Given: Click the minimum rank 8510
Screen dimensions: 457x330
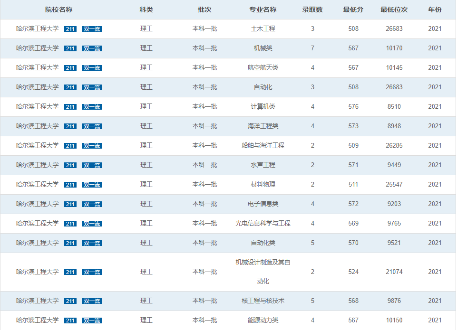Looking at the screenshot, I should [x=394, y=106].
